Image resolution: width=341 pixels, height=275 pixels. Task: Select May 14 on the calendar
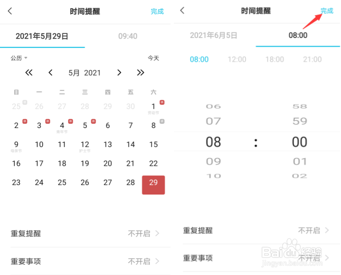(131, 144)
